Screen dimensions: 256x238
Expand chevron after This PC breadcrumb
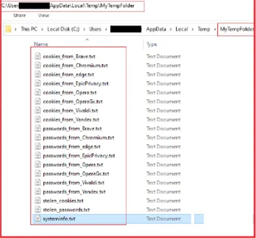coord(42,29)
